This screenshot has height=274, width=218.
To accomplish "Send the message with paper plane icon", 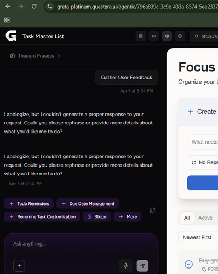I will 142,266.
